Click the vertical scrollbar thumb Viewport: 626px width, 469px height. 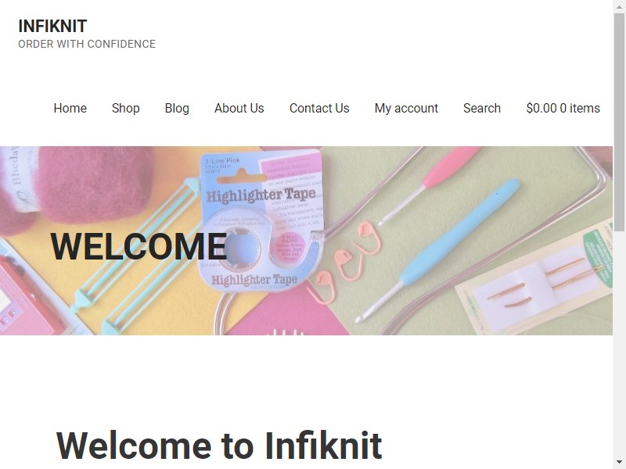[619, 122]
